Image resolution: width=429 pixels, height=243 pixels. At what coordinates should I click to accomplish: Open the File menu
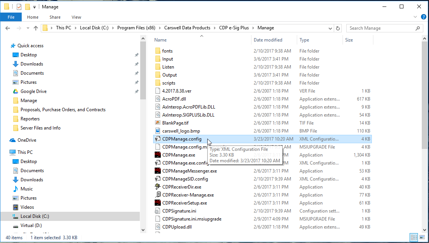point(11,17)
